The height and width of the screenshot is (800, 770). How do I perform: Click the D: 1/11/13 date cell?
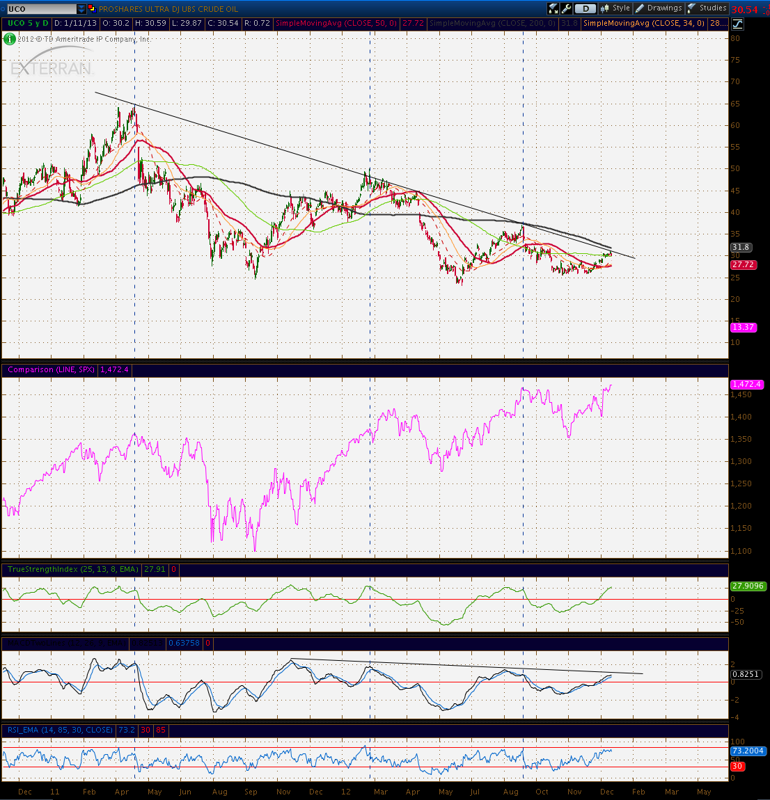pos(75,24)
